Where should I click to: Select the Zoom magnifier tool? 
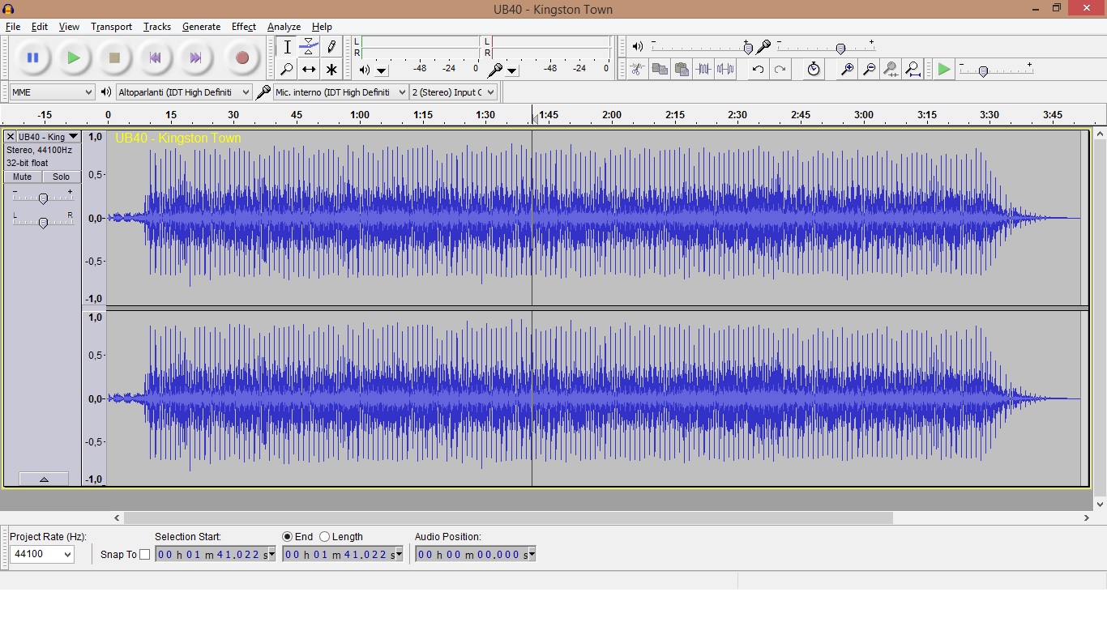coord(287,70)
